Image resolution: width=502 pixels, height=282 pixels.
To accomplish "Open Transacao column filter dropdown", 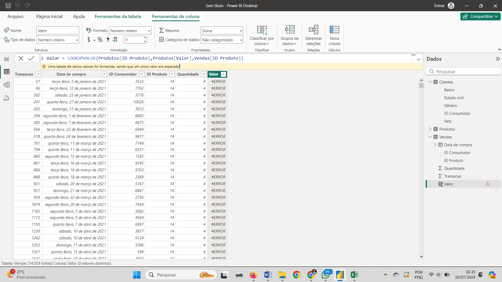I will coord(38,74).
